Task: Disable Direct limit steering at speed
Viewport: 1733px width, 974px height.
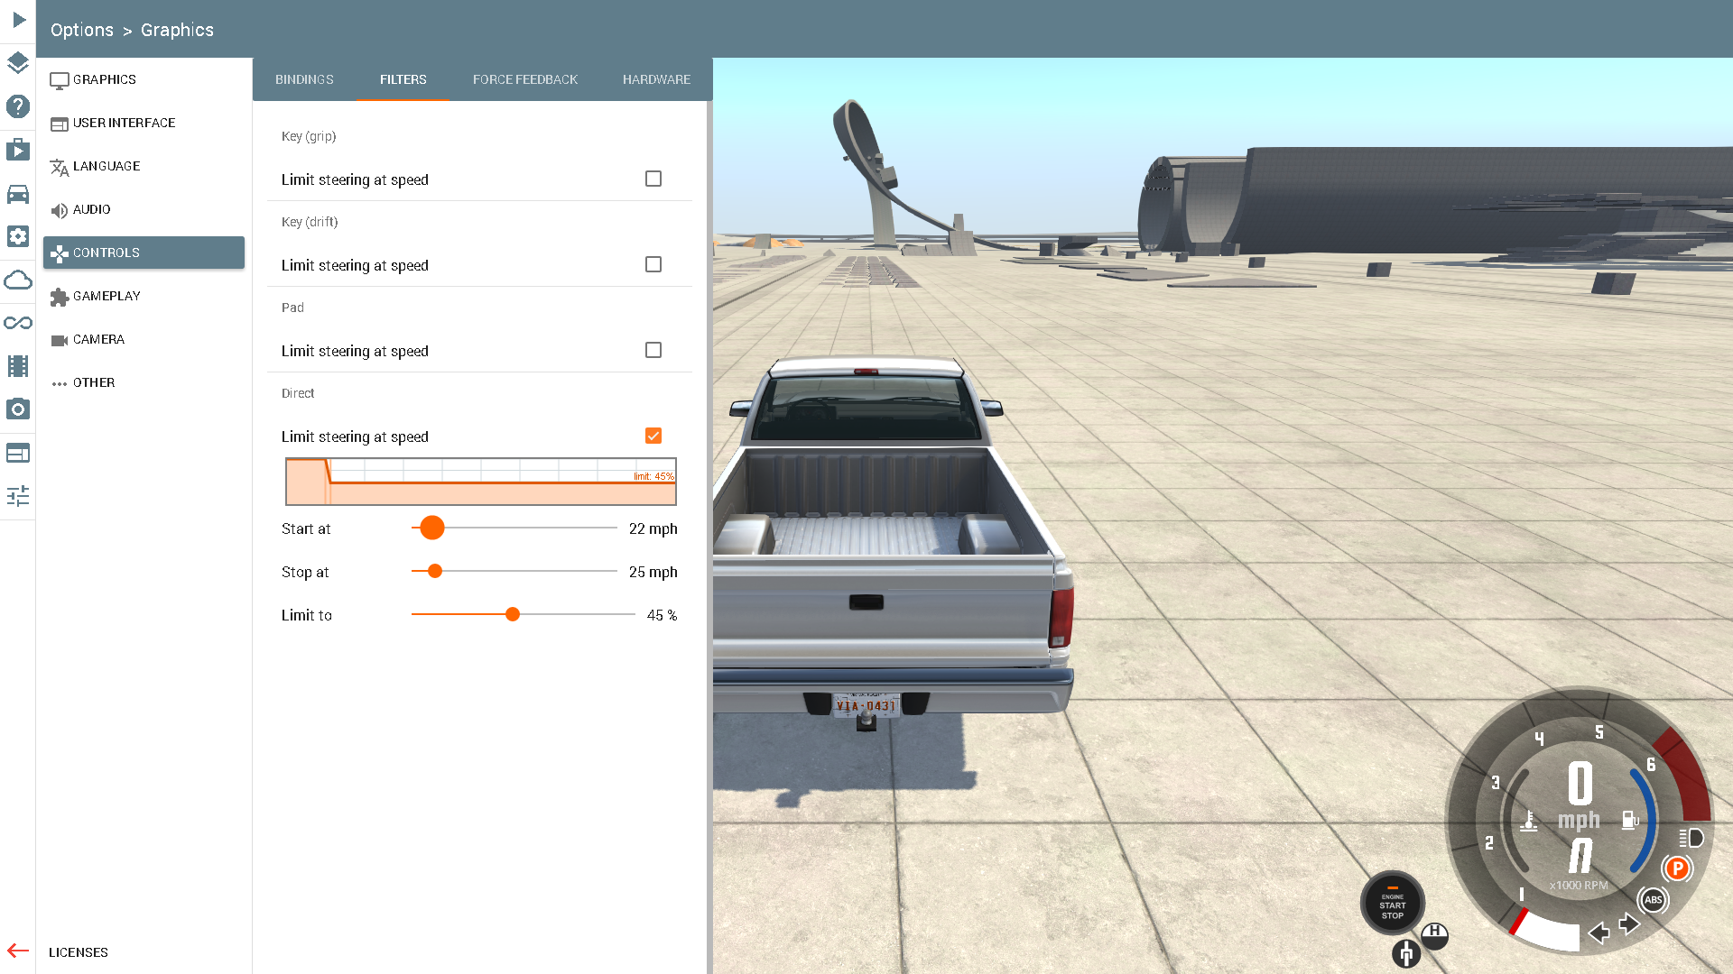Action: [653, 436]
